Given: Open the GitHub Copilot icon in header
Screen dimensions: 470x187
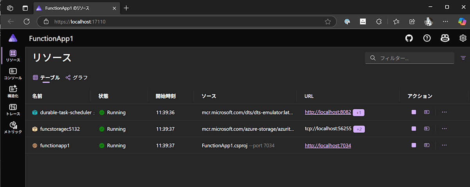Looking at the screenshot, I should pyautogui.click(x=445, y=38).
